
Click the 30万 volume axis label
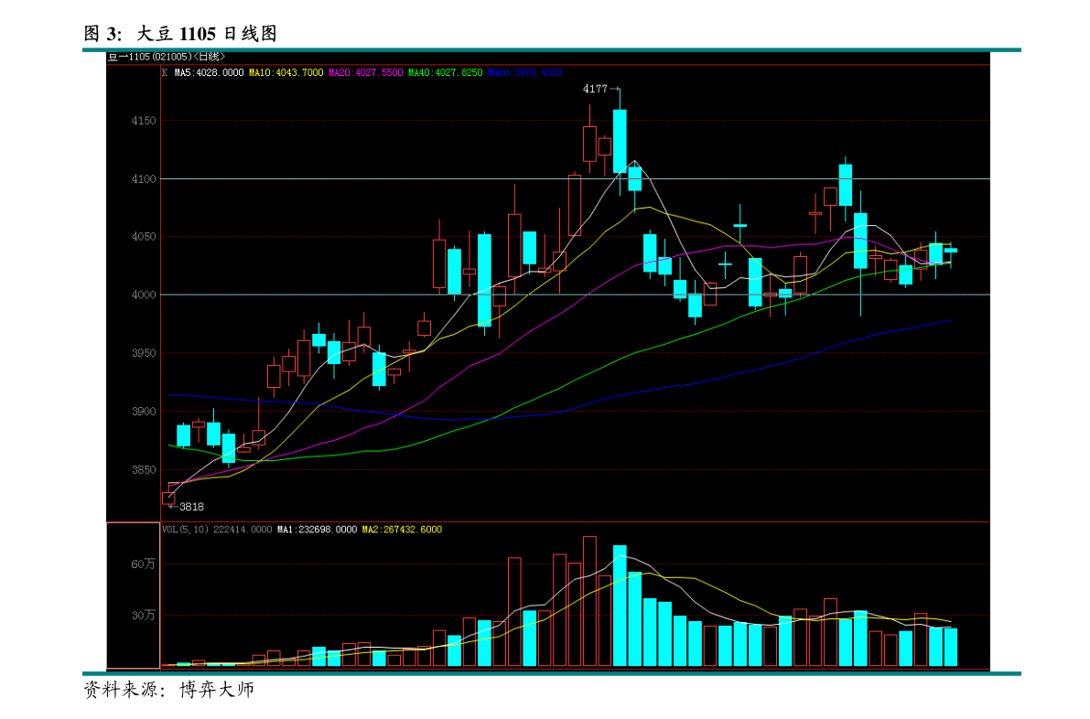[x=143, y=616]
